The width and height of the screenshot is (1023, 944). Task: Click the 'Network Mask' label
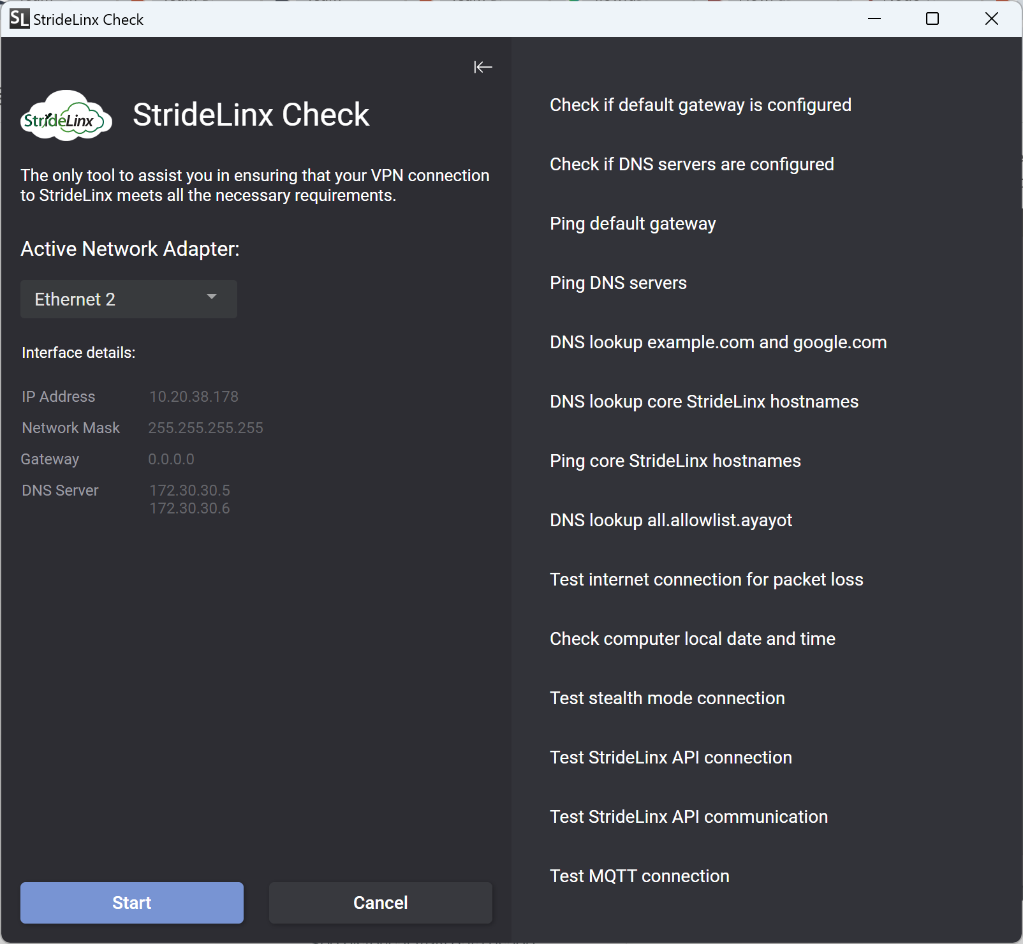coord(71,428)
